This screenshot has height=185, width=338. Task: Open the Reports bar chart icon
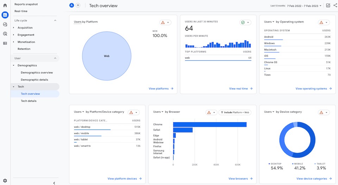5,15
